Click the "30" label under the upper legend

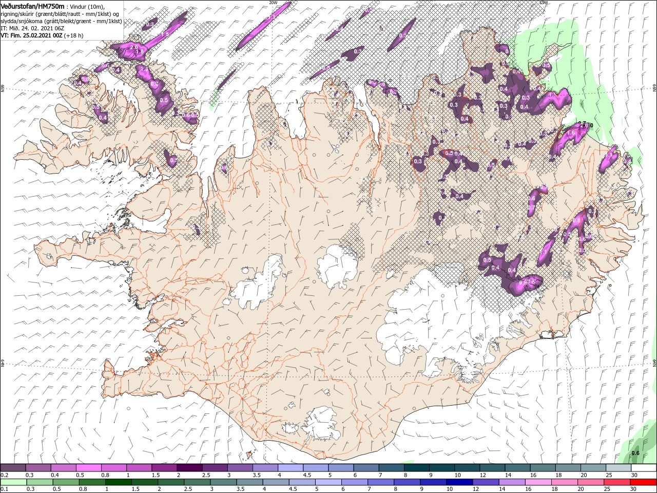pyautogui.click(x=634, y=475)
